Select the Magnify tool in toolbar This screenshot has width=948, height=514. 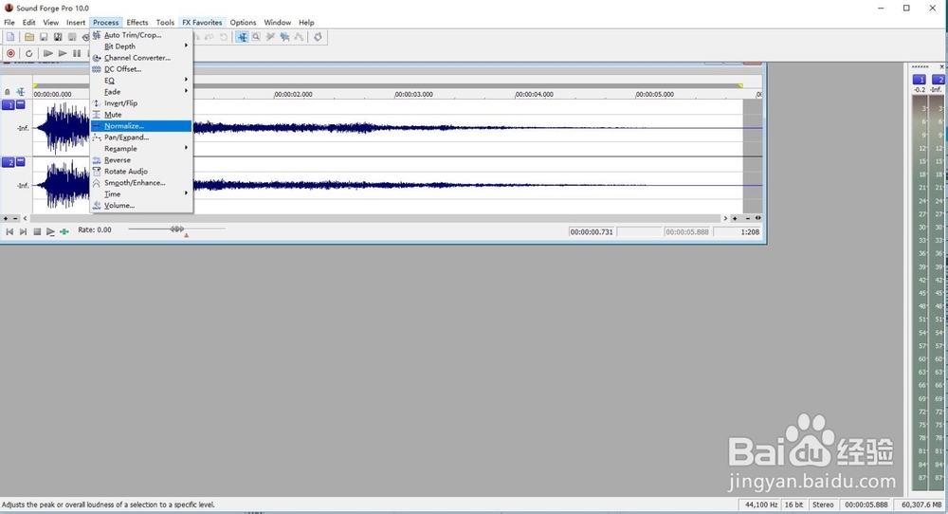pyautogui.click(x=256, y=37)
